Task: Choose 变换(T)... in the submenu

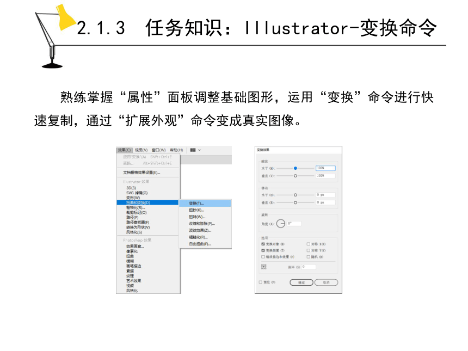Action: point(205,204)
